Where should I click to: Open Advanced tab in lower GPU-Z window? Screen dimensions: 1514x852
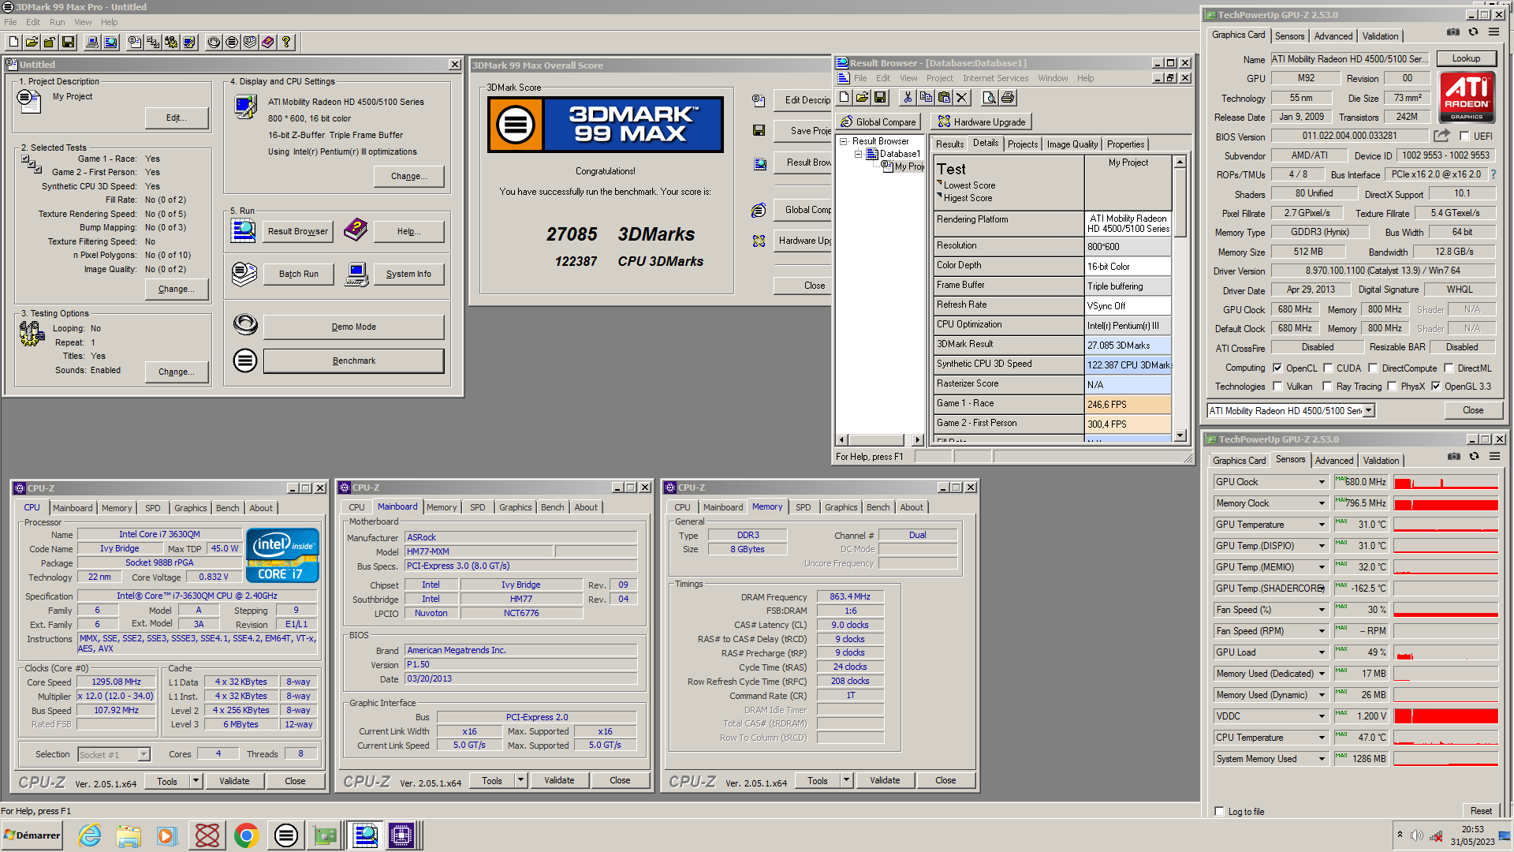(1334, 461)
